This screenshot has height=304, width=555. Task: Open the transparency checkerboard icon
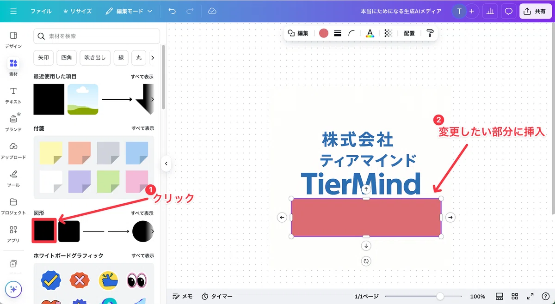tap(388, 33)
